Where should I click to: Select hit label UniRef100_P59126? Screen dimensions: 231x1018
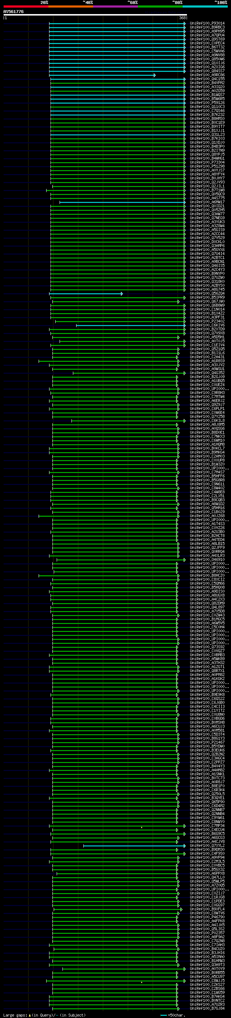(x=207, y=103)
